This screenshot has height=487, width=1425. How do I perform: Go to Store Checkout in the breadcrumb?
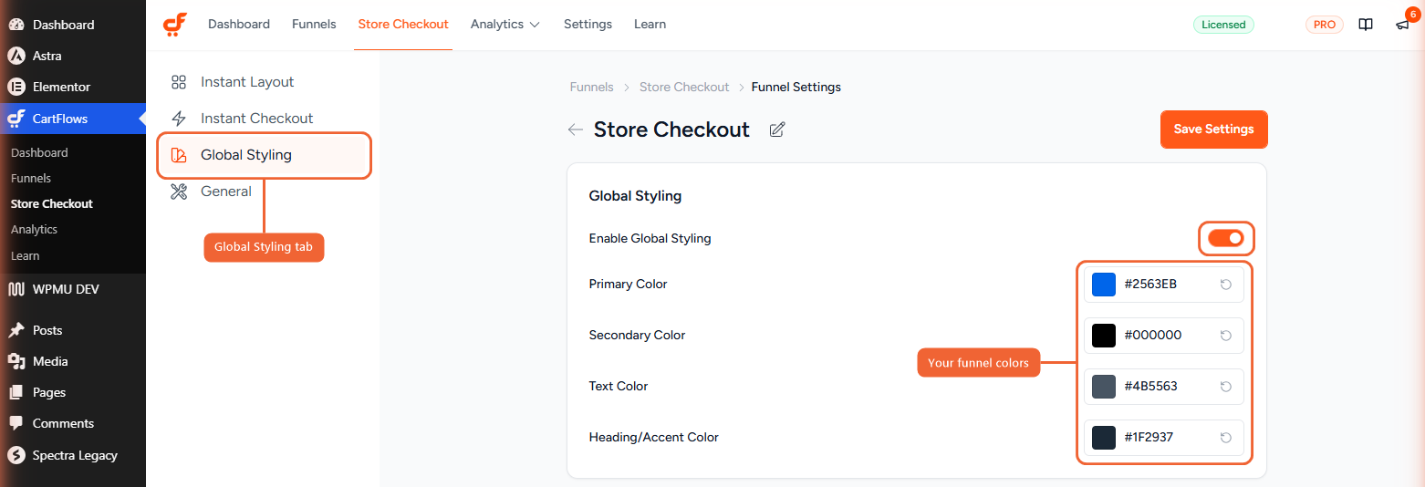[x=684, y=88]
